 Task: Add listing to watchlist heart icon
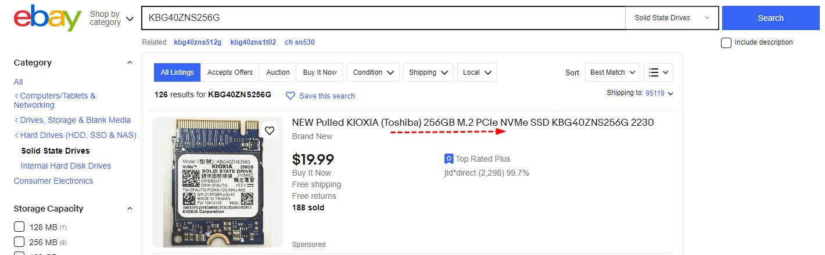coord(270,131)
